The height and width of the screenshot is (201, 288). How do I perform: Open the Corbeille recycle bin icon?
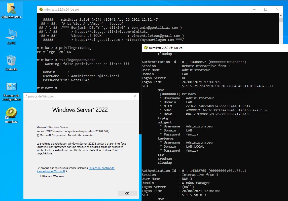pyautogui.click(x=11, y=63)
